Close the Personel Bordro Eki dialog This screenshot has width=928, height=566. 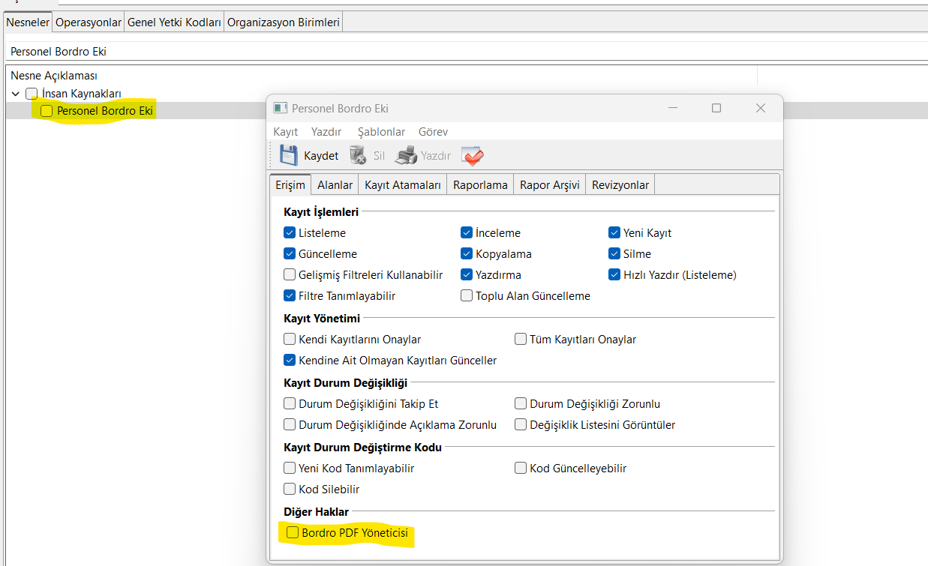click(x=760, y=108)
